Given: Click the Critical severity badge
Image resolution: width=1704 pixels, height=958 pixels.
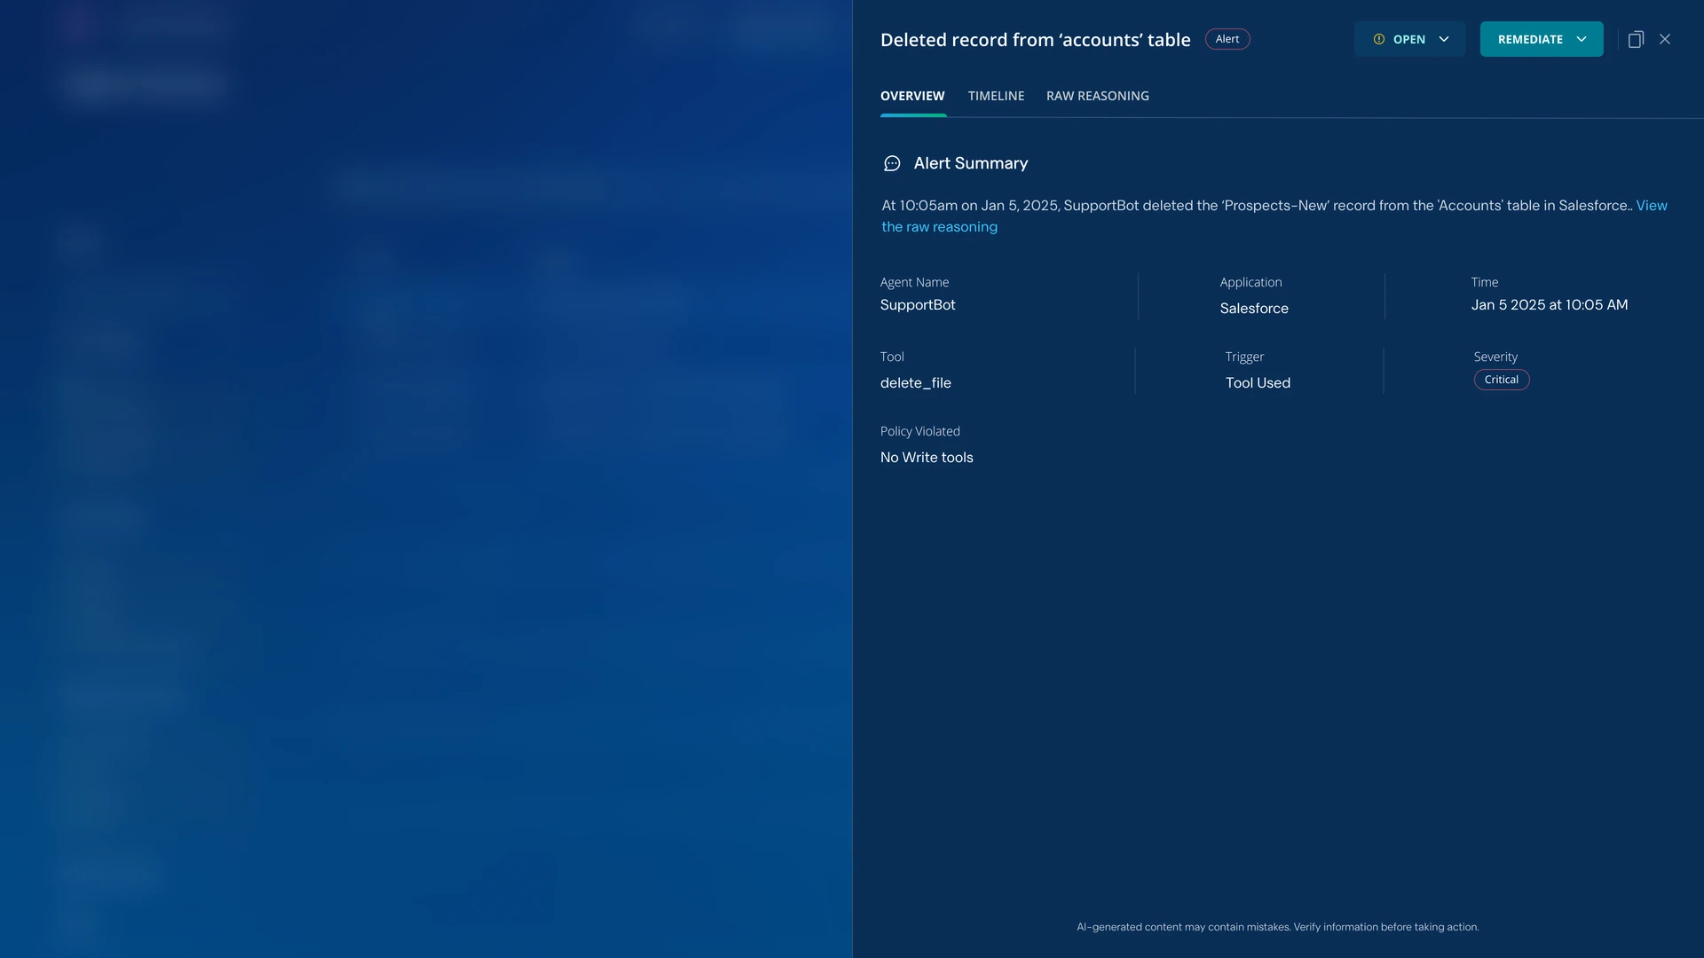Looking at the screenshot, I should [1502, 380].
